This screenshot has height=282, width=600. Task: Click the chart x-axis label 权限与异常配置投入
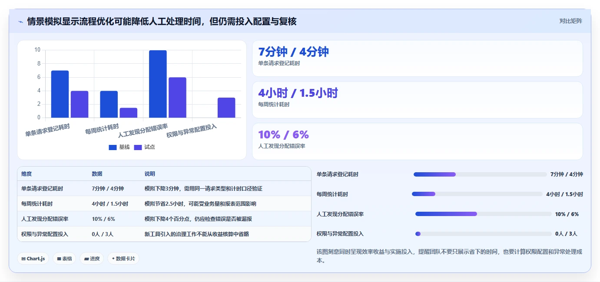pyautogui.click(x=192, y=131)
